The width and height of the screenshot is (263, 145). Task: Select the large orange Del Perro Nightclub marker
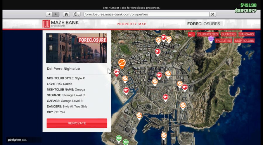coord(122,63)
